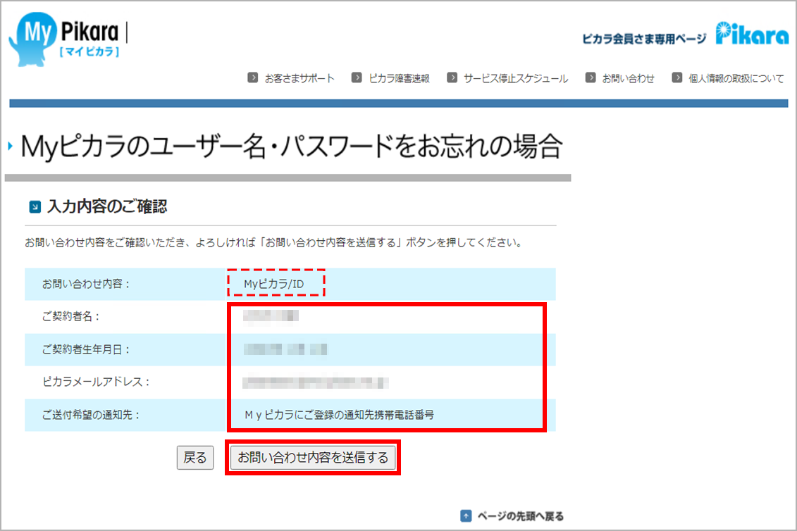Click the ピカラ会員さま専用ページ text
This screenshot has width=797, height=531.
tap(644, 39)
